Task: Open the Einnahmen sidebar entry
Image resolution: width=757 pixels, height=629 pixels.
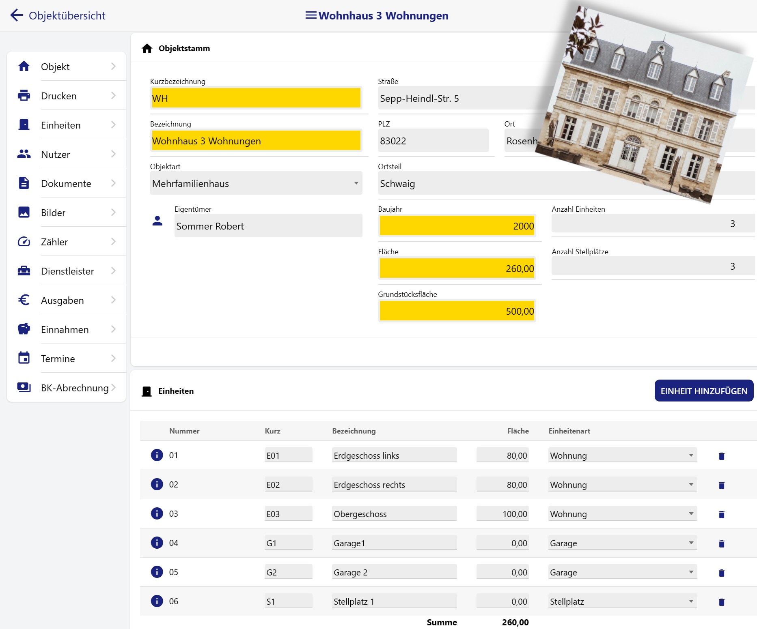Action: (67, 329)
